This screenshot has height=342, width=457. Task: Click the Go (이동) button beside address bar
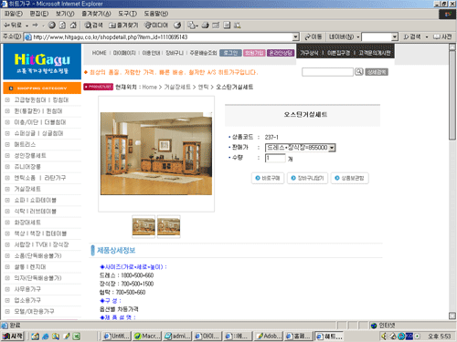314,37
